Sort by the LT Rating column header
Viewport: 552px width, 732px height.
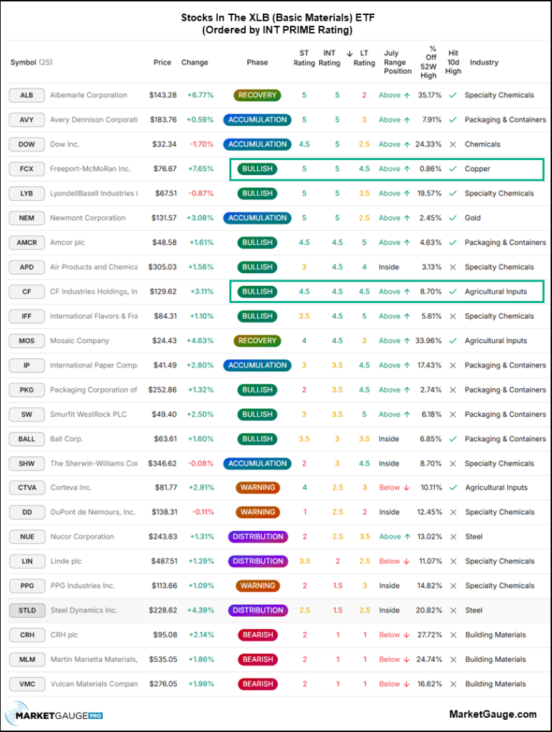click(x=364, y=58)
